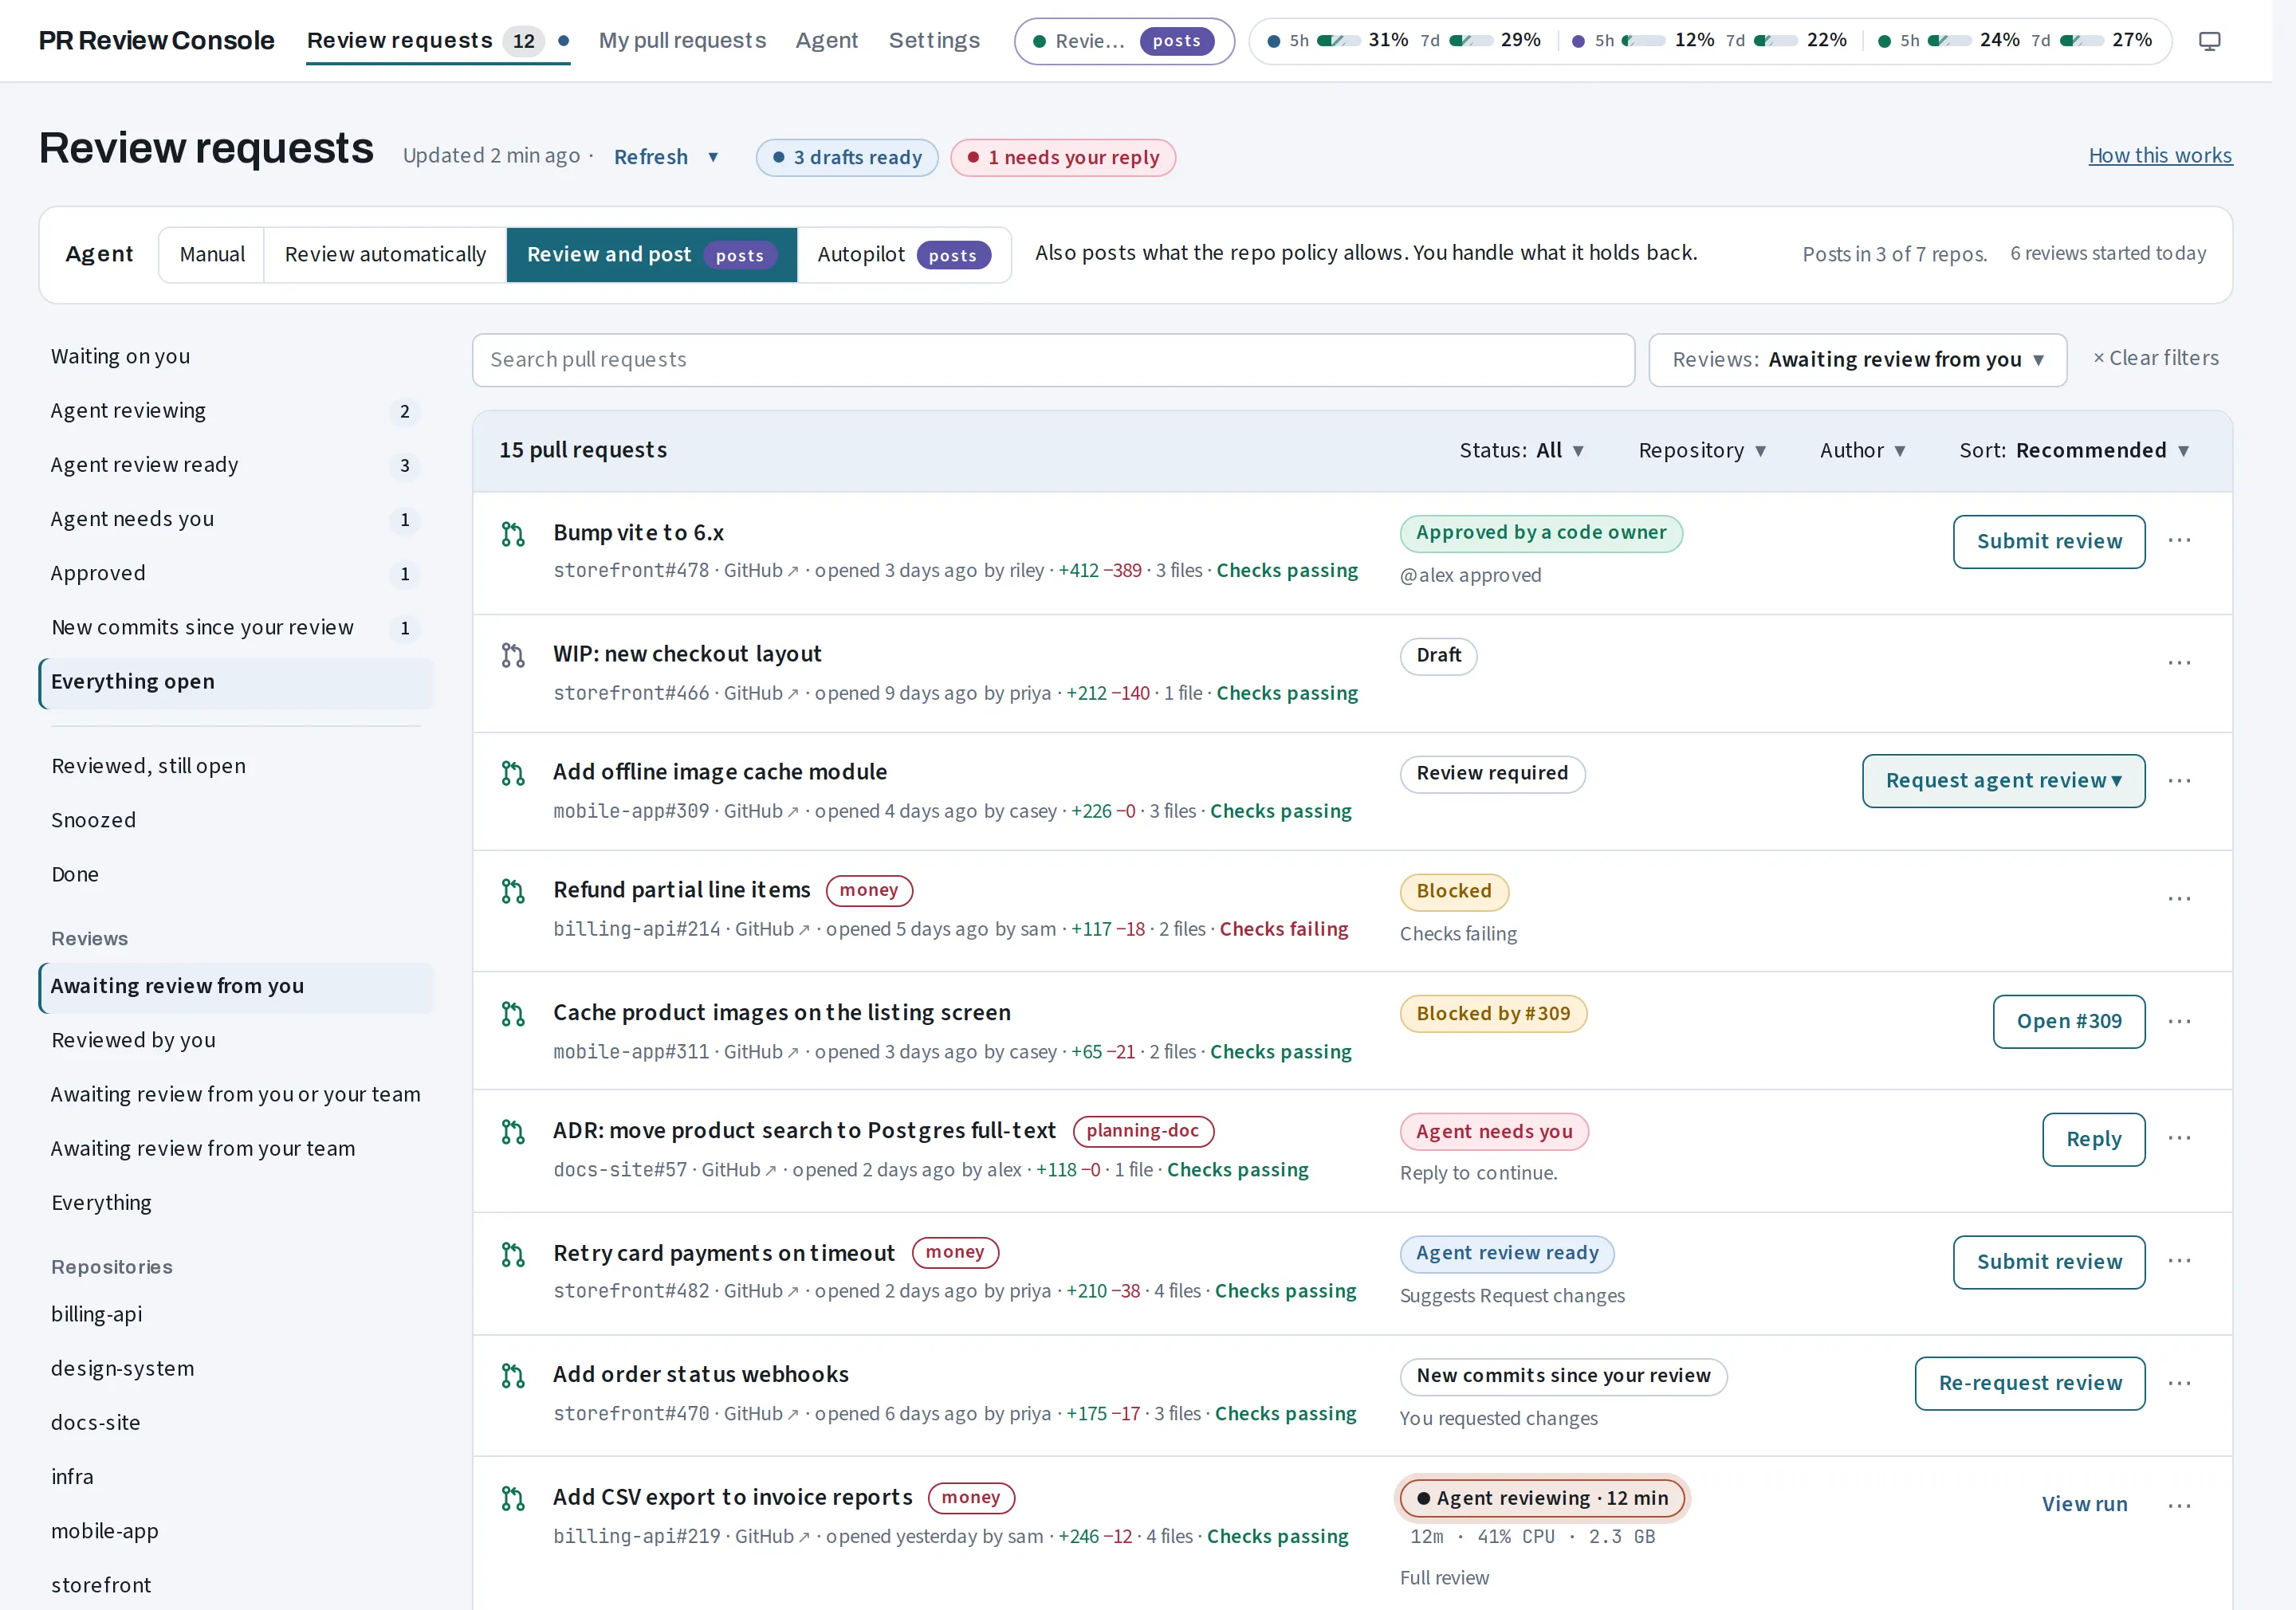Screen dimensions: 2296x1610
Task: Clear filters using the × Clear filters link
Action: (x=2155, y=358)
